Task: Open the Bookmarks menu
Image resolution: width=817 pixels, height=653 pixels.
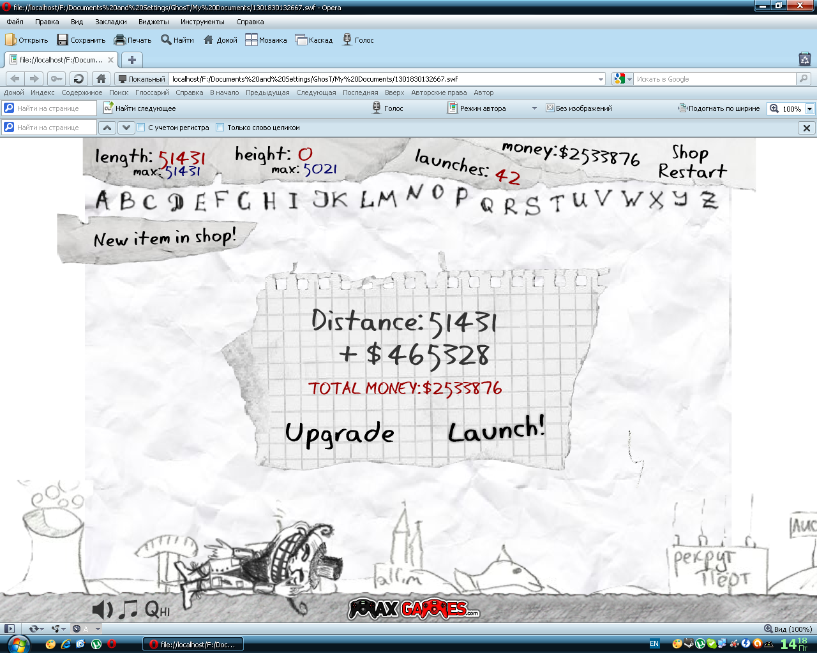Action: 110,22
